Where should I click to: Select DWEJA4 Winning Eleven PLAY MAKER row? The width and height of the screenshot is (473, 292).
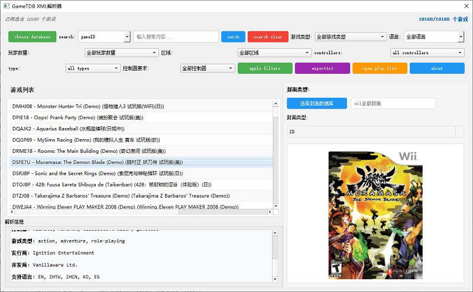click(x=141, y=206)
